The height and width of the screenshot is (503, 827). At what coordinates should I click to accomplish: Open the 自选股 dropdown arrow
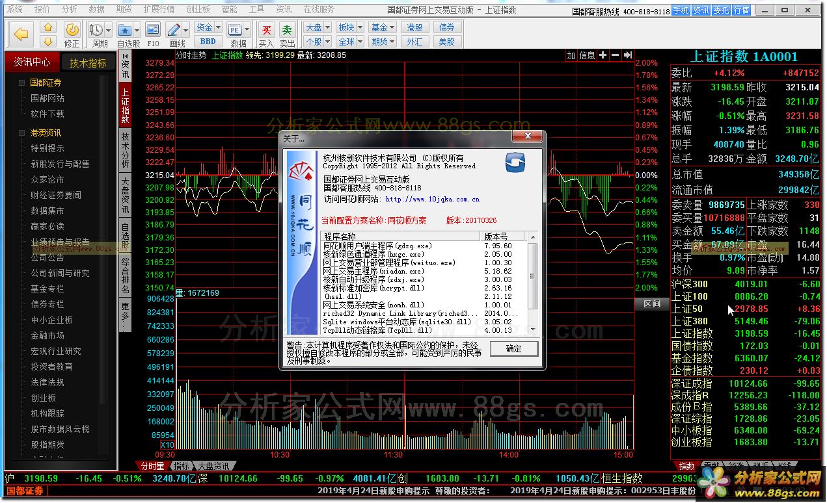pyautogui.click(x=137, y=30)
